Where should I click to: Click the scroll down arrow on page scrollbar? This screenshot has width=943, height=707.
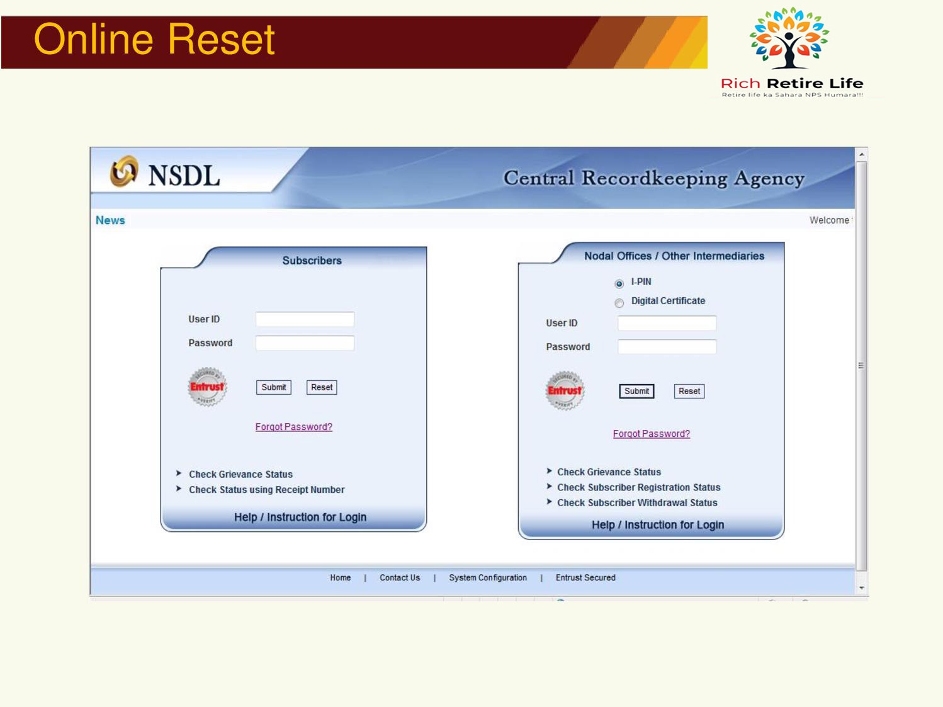(x=862, y=588)
